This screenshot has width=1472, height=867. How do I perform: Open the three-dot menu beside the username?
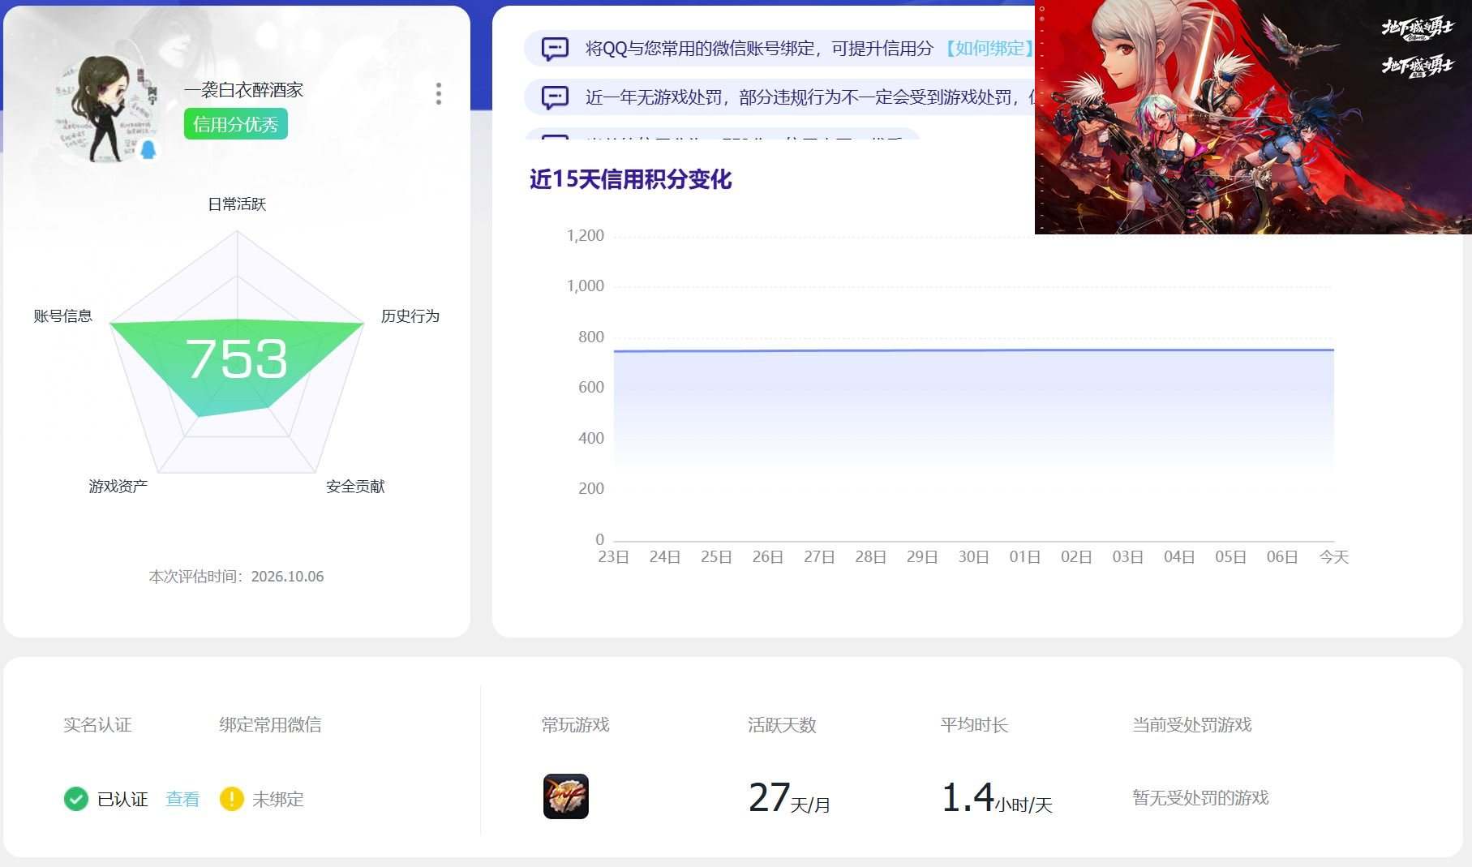click(x=439, y=93)
